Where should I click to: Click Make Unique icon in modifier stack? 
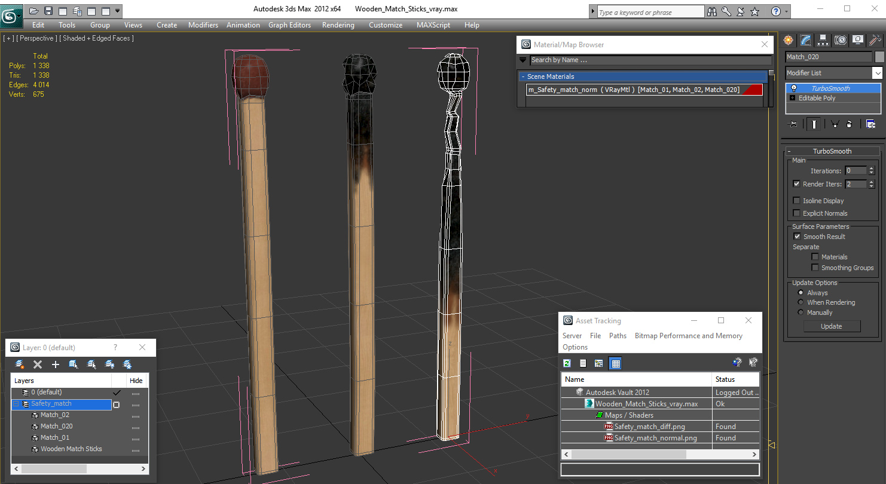pos(835,124)
